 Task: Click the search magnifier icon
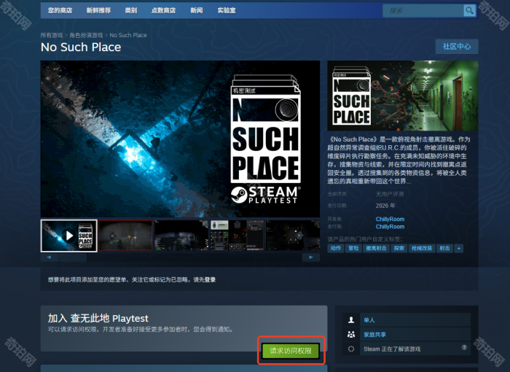[x=469, y=11]
